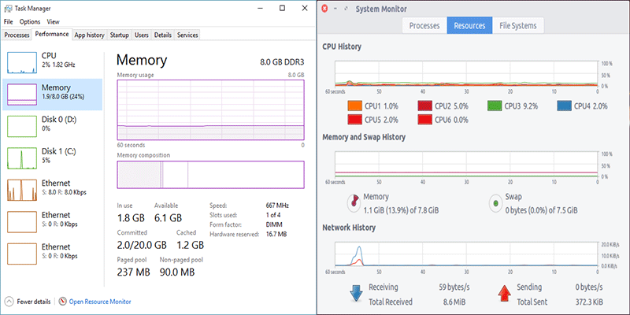The width and height of the screenshot is (630, 315).
Task: Open the File menu in Task Manager
Action: (8, 22)
